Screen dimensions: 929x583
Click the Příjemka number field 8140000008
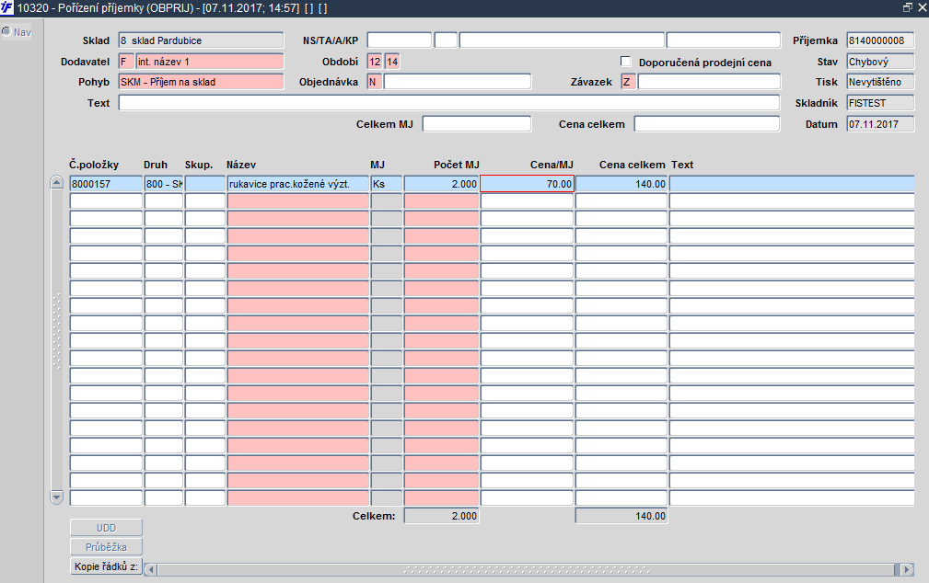[x=880, y=40]
